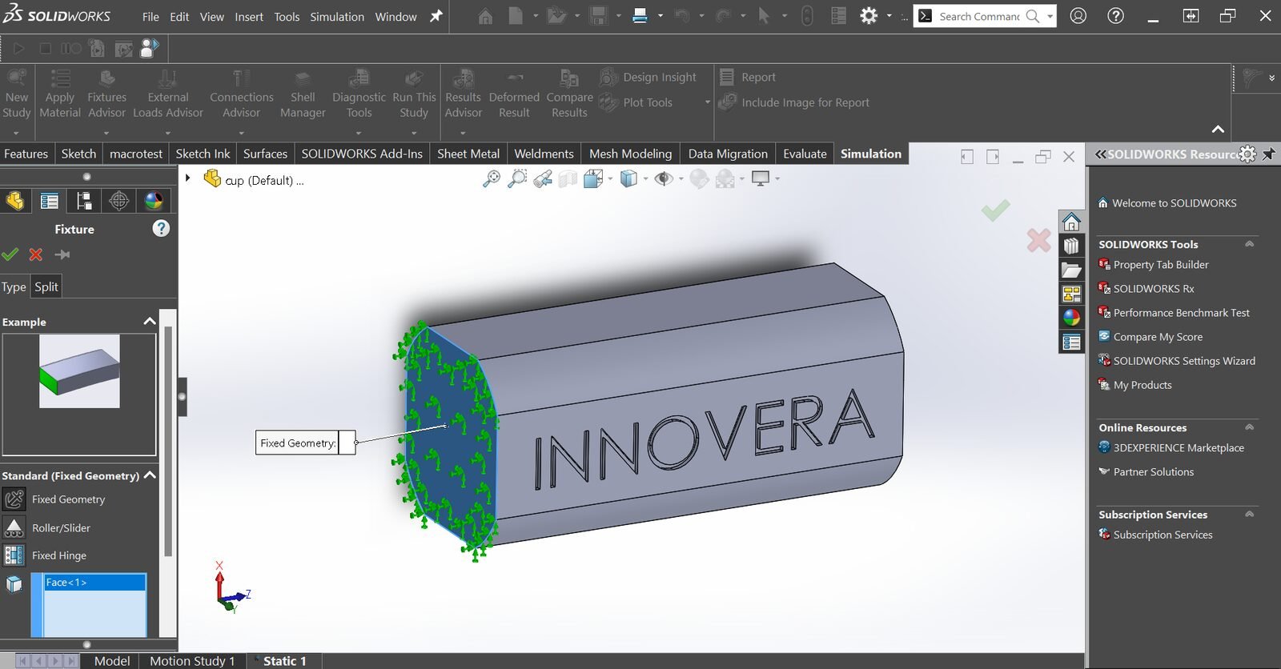
Task: Open the Split tab in Fixture panel
Action: [46, 286]
